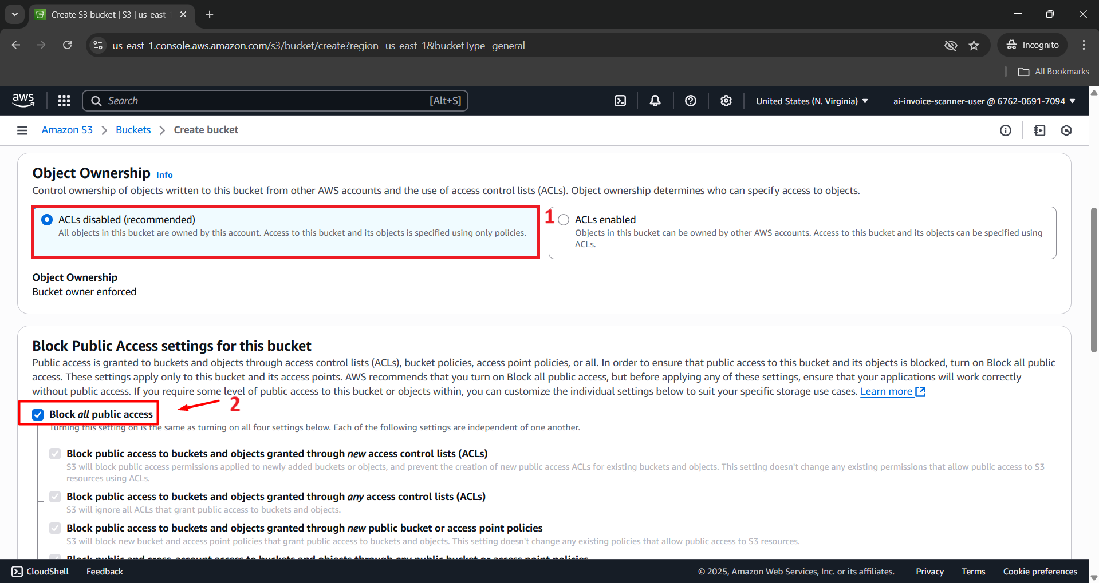The image size is (1099, 583).
Task: Open CloudShell from the top navigation bar
Action: (x=620, y=100)
